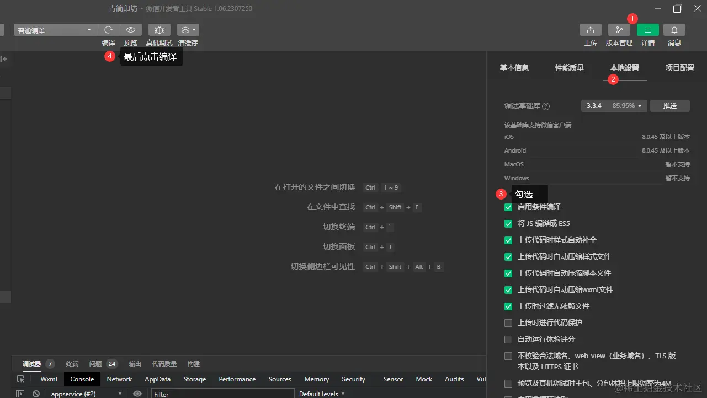This screenshot has width=707, height=398.
Task: Click help icon next to 调试基础库
Action: [546, 106]
